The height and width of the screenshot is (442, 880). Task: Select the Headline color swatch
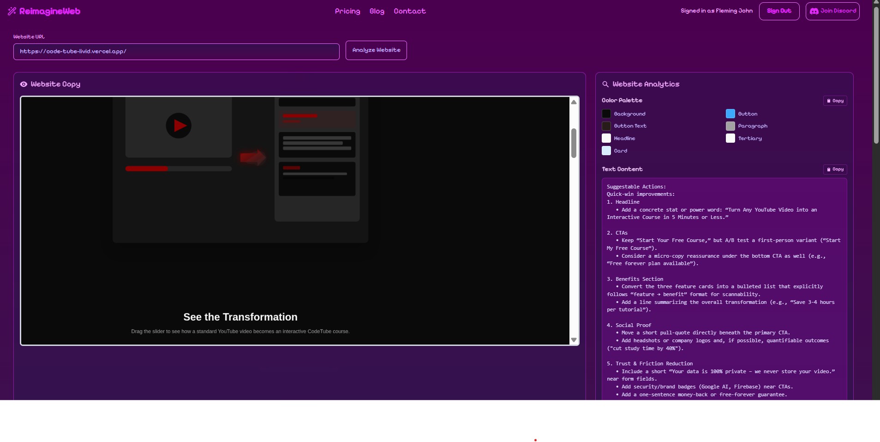tap(606, 138)
